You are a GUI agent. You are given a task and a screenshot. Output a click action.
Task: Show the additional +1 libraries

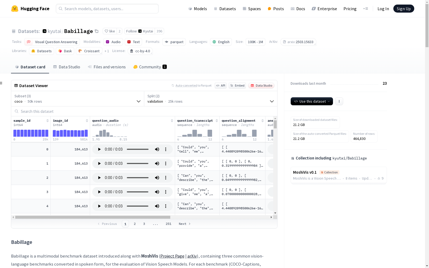(x=107, y=51)
